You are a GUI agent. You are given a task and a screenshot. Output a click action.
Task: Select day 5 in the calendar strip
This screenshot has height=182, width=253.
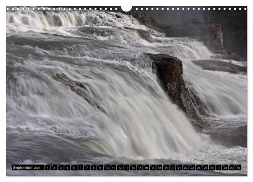(74, 168)
